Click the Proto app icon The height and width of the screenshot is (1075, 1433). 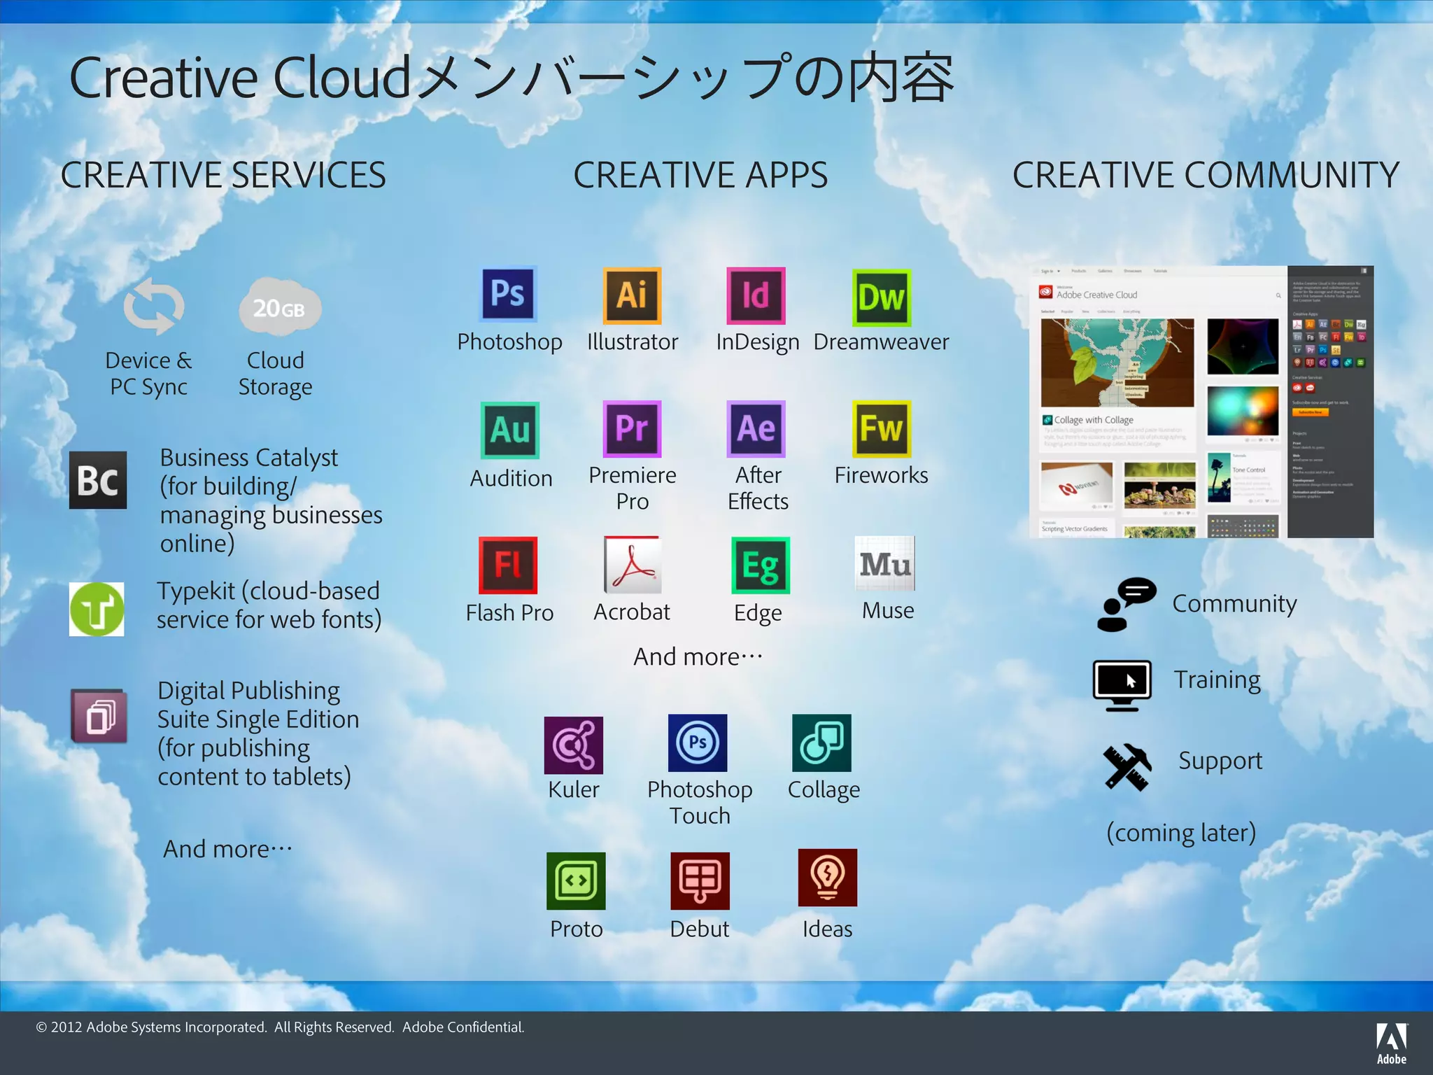(576, 880)
